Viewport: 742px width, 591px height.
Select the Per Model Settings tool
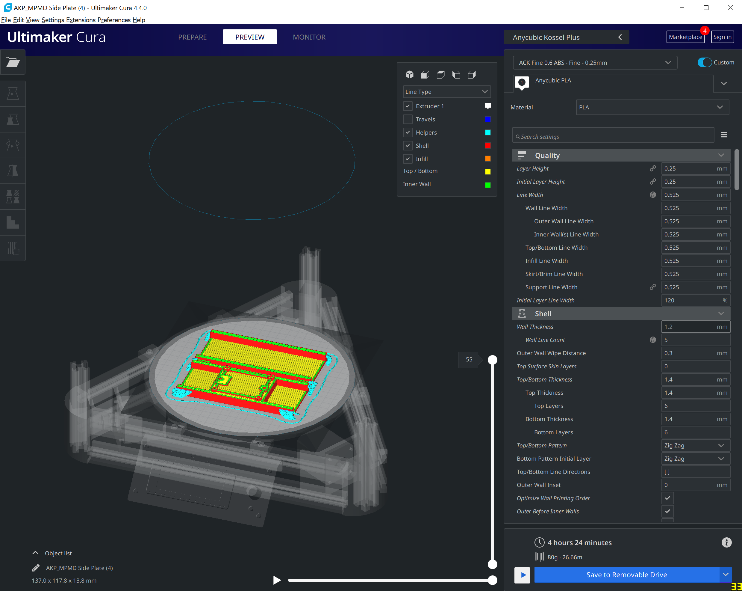click(x=13, y=197)
